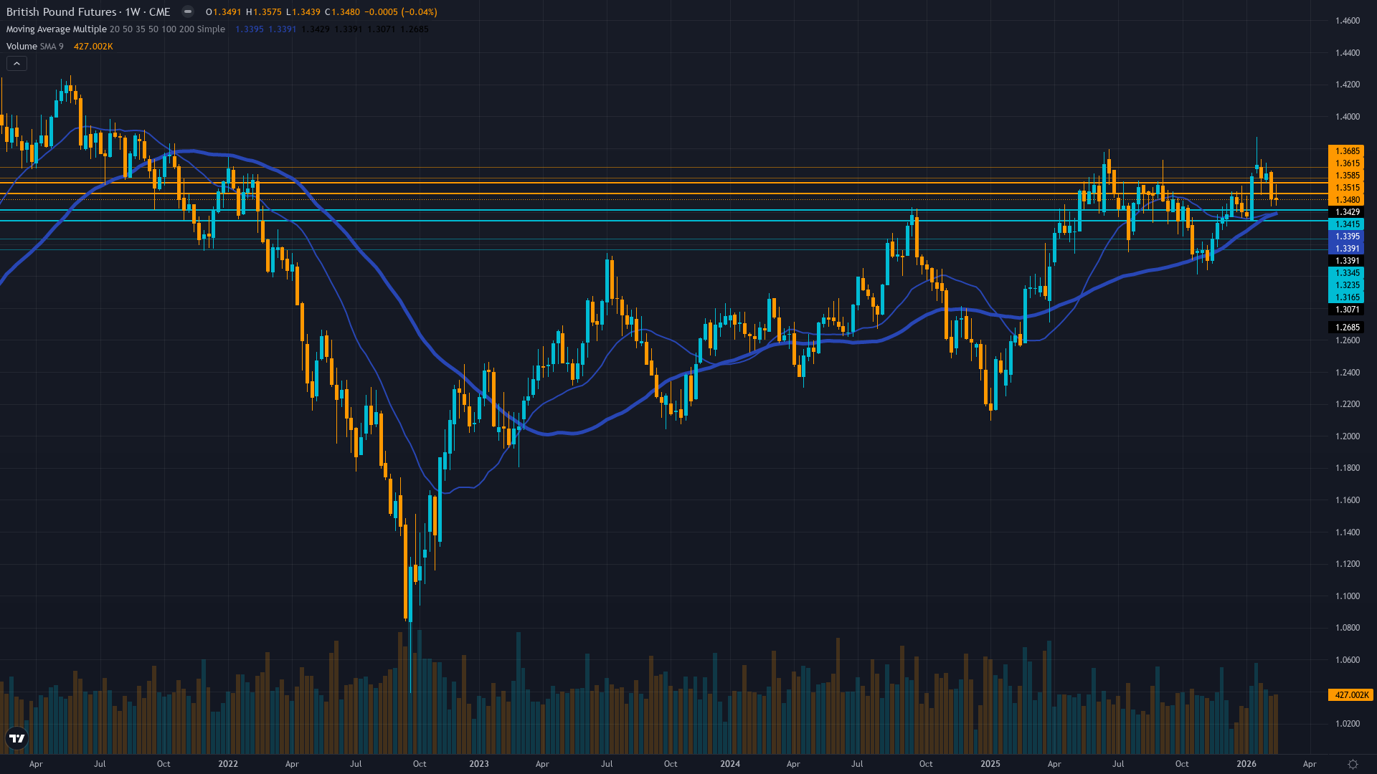The image size is (1377, 774).
Task: Open the chart settings gear on the time axis
Action: tap(1353, 764)
